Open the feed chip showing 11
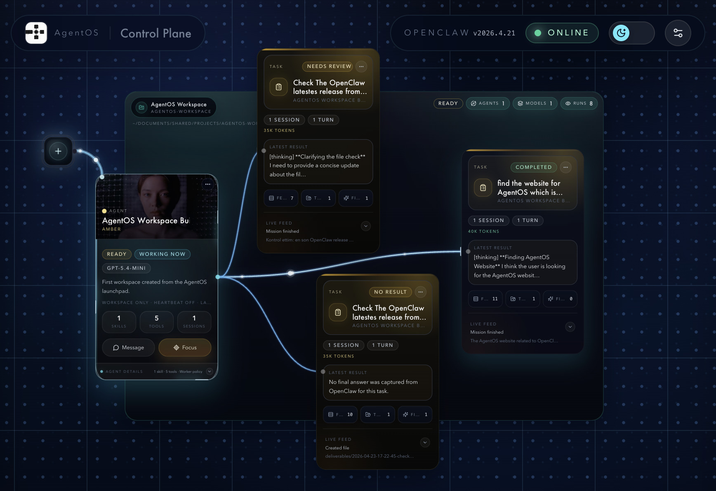 click(x=485, y=299)
